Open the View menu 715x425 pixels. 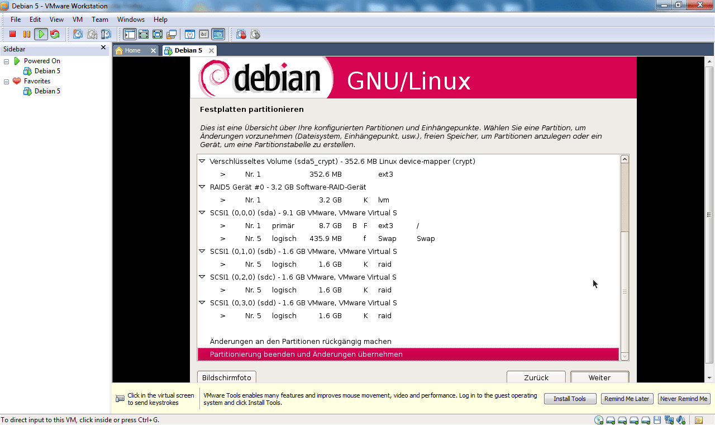coord(56,20)
